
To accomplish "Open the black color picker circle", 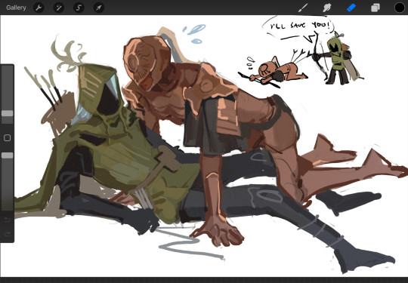I will point(400,8).
